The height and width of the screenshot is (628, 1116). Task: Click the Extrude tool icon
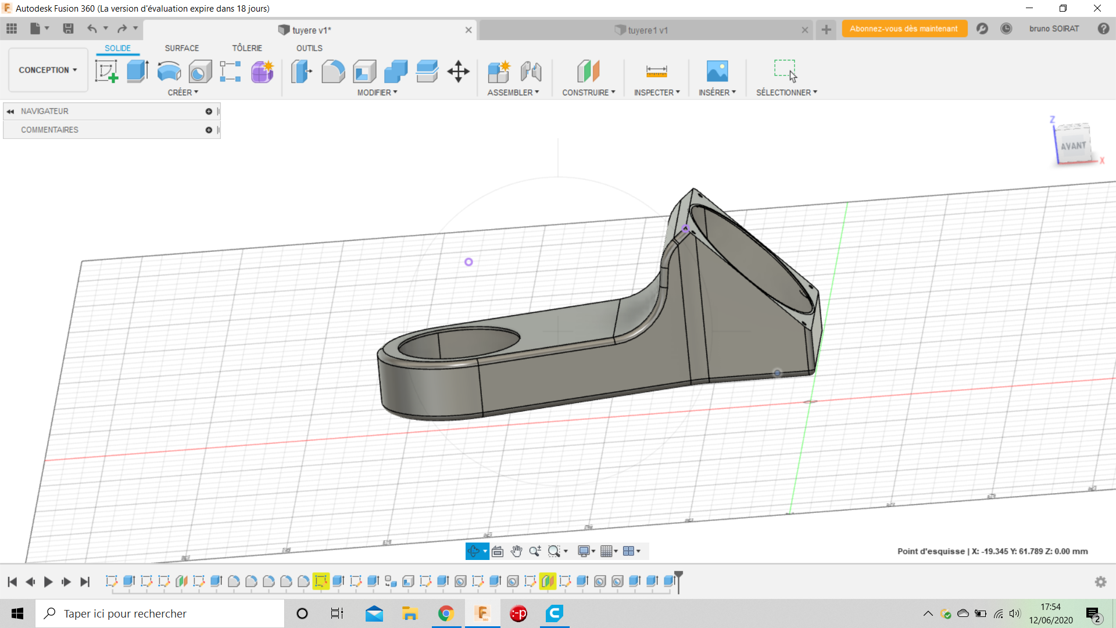(x=138, y=72)
